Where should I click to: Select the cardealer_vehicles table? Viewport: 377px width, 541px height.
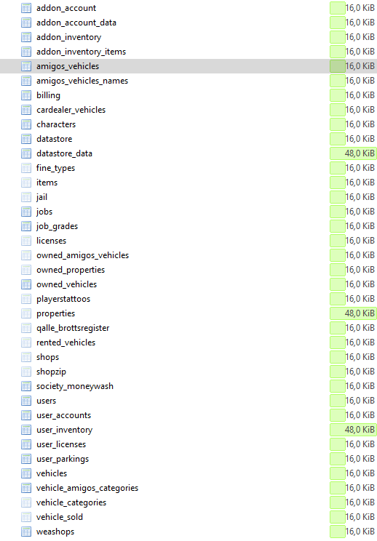point(71,110)
